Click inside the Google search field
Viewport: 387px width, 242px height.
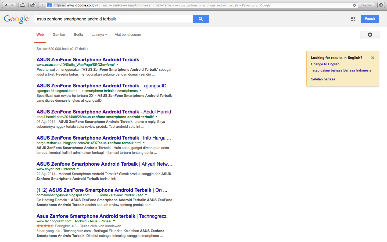click(x=113, y=19)
